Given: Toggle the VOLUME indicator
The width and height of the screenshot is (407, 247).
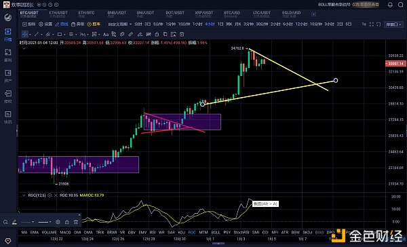Looking at the screenshot, I should [x=49, y=232].
